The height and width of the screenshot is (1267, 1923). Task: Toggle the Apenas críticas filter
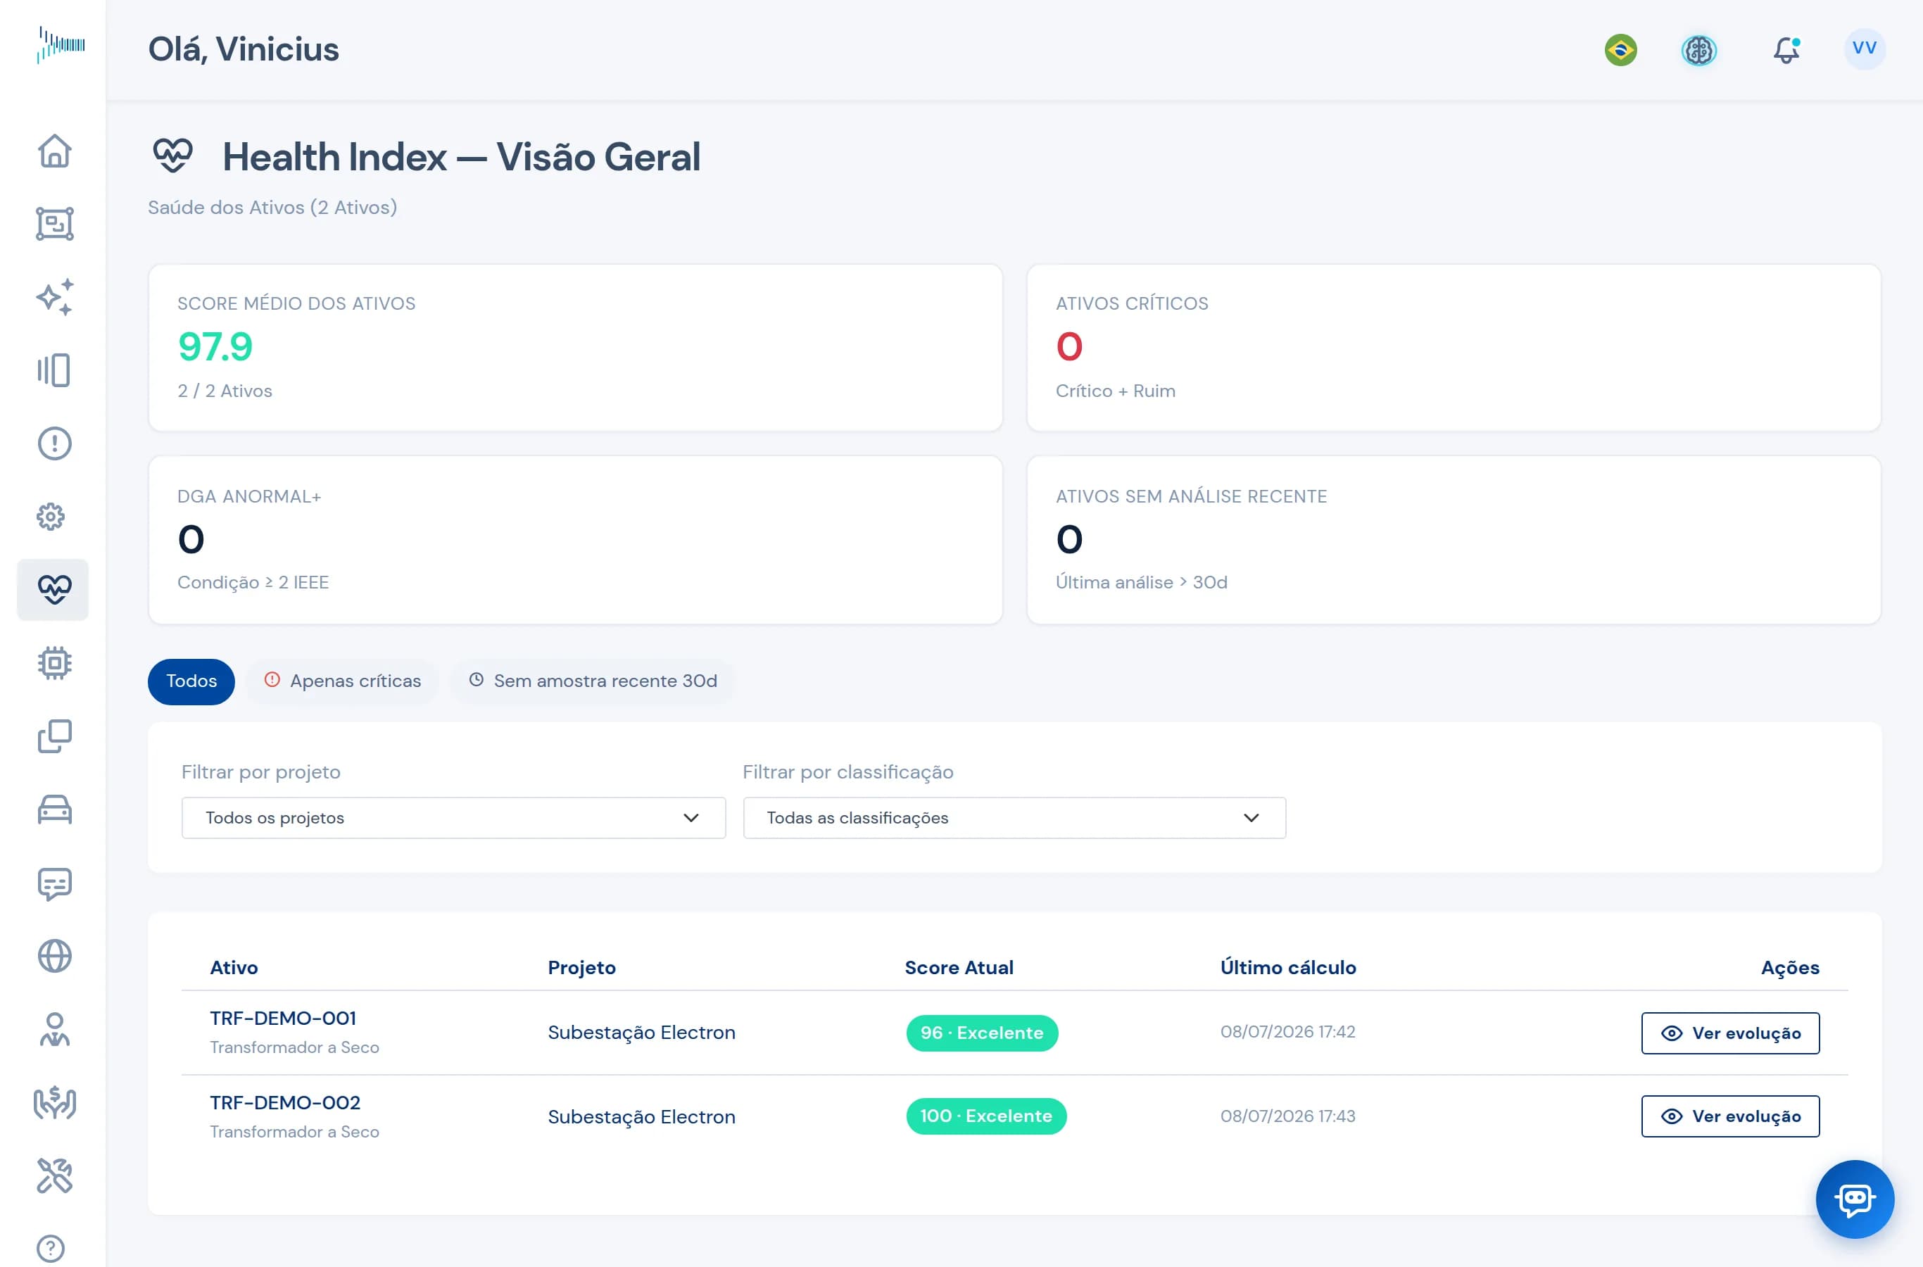coord(343,681)
